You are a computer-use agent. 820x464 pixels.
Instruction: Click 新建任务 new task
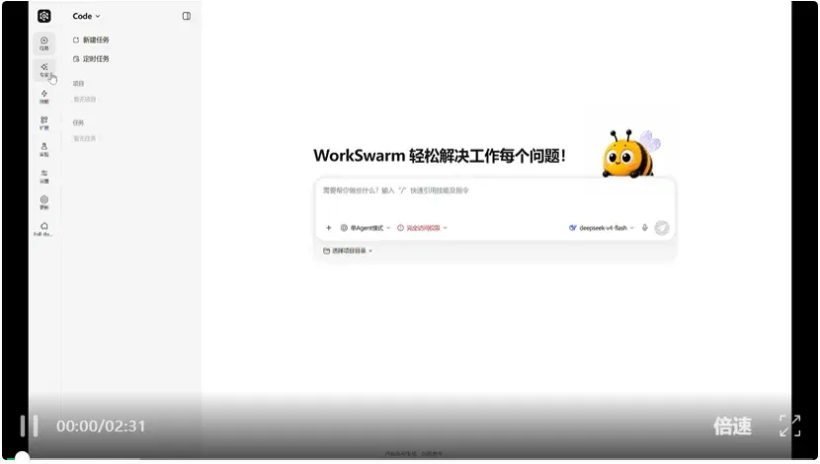[x=91, y=39]
